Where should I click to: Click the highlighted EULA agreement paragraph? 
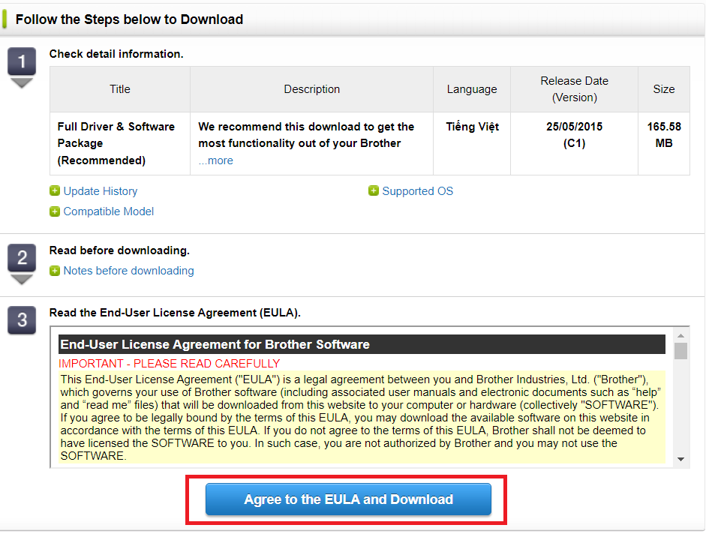click(x=362, y=416)
